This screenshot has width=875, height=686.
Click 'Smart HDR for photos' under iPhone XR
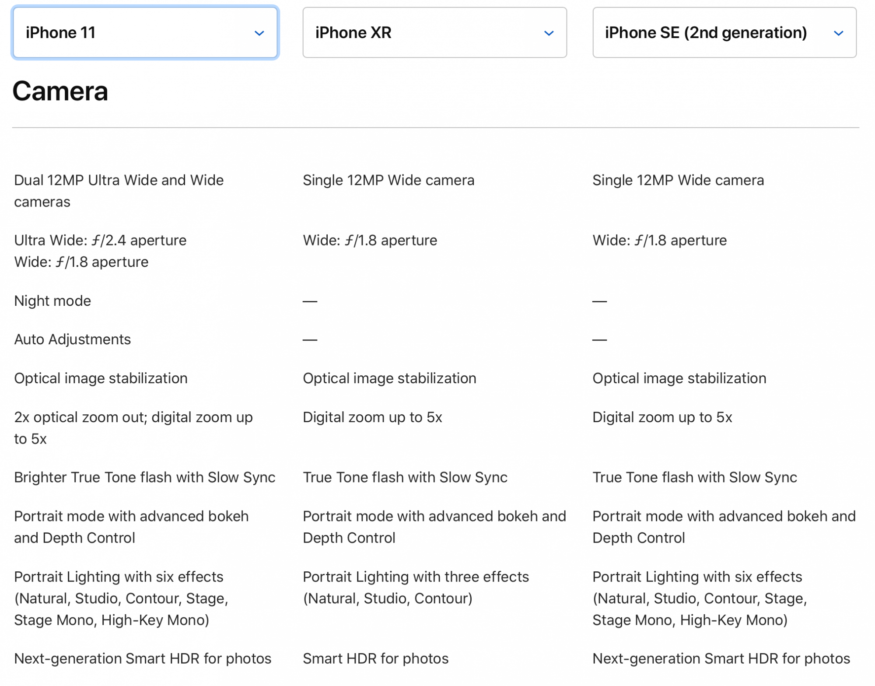point(375,658)
